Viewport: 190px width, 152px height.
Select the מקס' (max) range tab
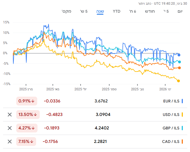point(66,11)
